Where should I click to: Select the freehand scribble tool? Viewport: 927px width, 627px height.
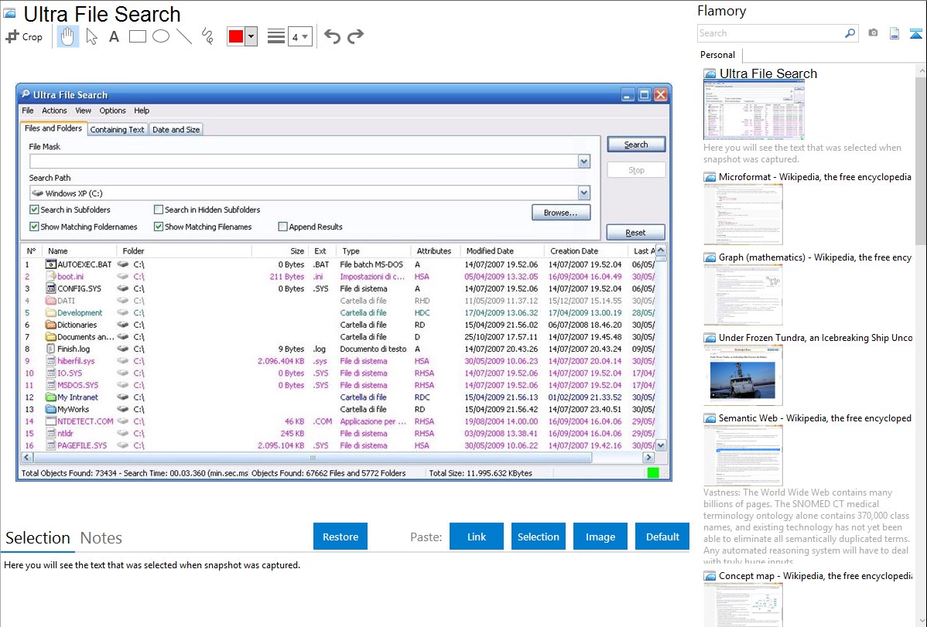click(x=207, y=36)
